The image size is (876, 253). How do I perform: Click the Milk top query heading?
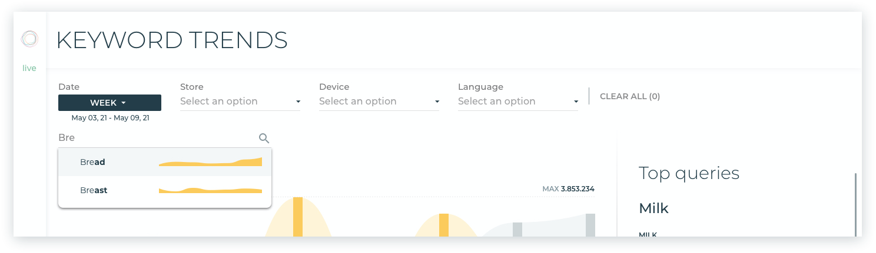tap(653, 208)
